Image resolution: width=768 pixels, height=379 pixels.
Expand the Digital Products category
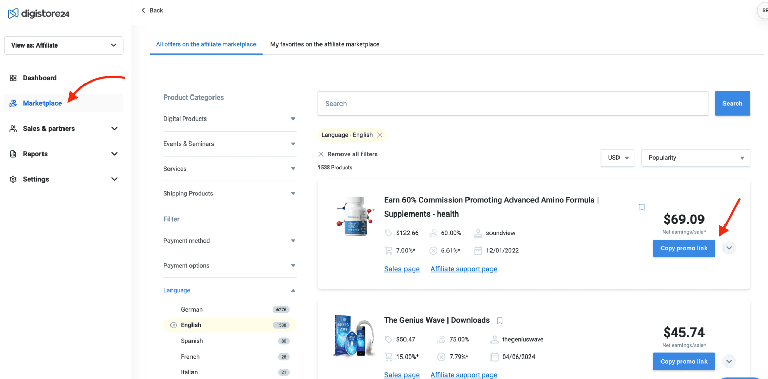click(x=230, y=119)
